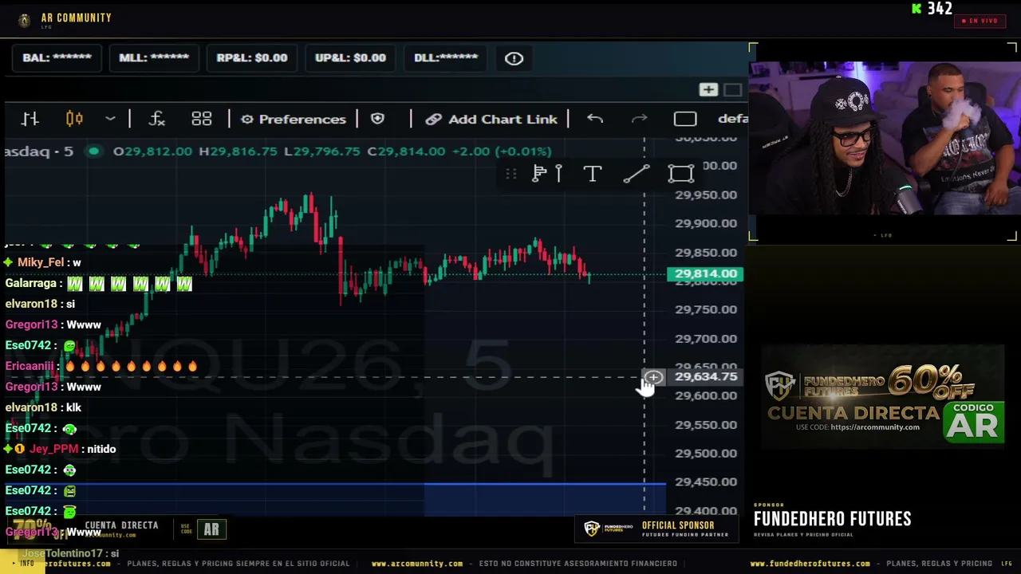Click the blue horizontal price line
This screenshot has height=574, width=1021.
tap(335, 484)
